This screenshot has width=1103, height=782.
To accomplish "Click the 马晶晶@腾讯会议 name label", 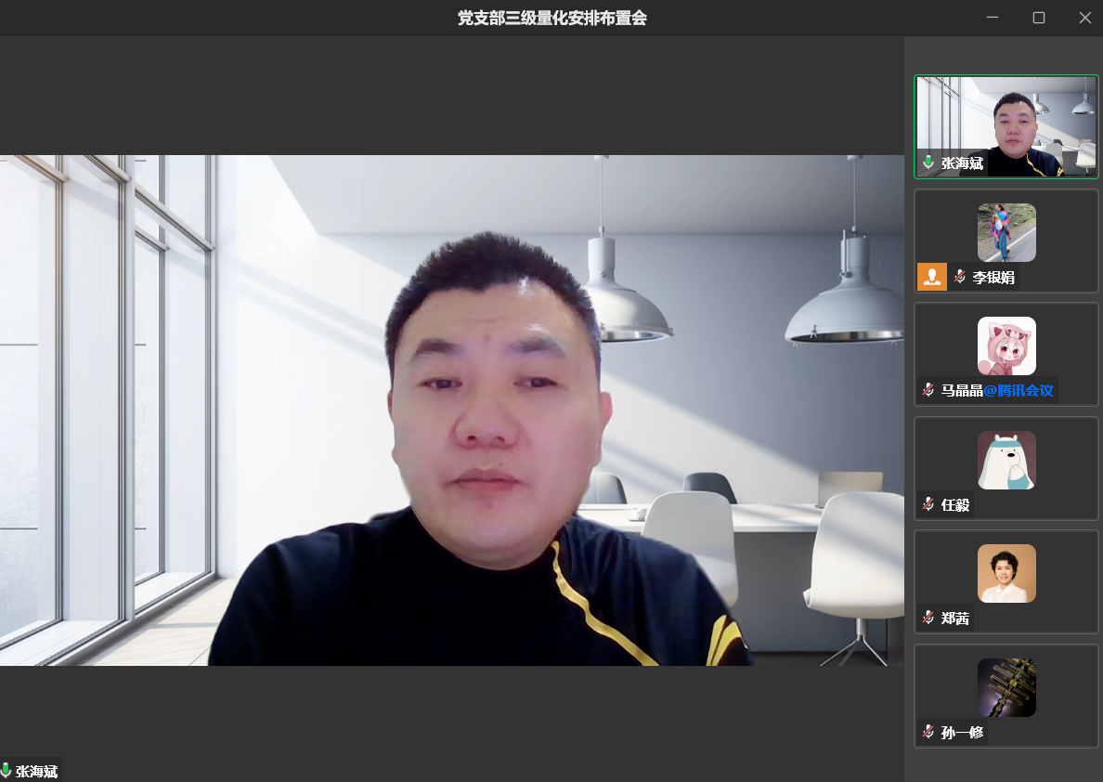I will pos(997,390).
